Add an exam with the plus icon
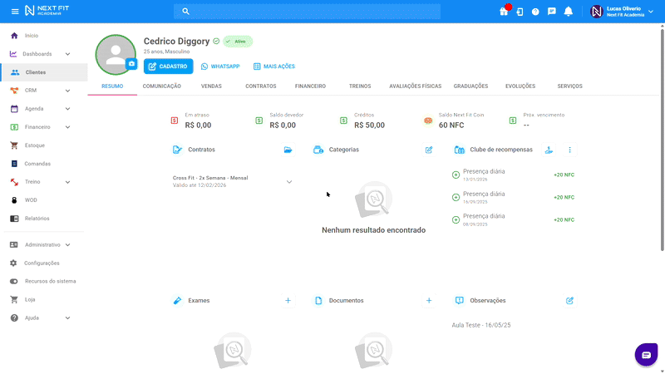Screen dimensions: 665x374 click(x=288, y=301)
